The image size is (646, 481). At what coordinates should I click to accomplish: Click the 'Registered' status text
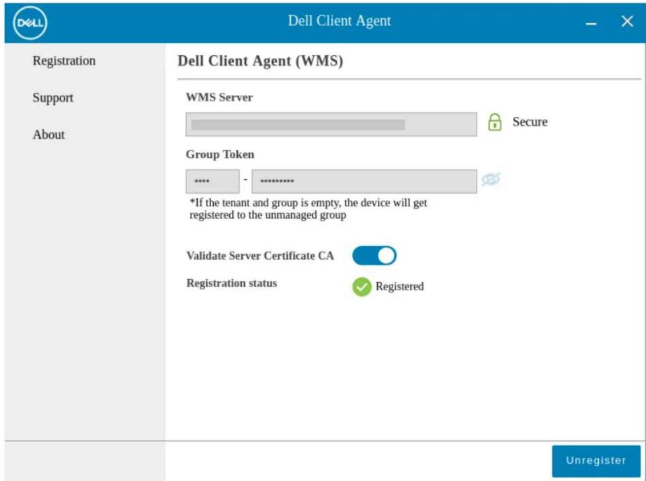coord(400,286)
